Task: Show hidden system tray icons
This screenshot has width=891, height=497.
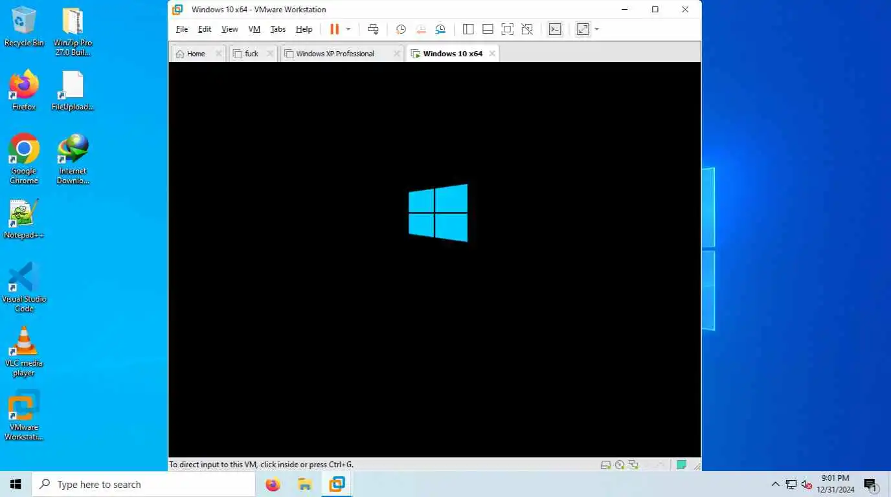Action: click(775, 484)
